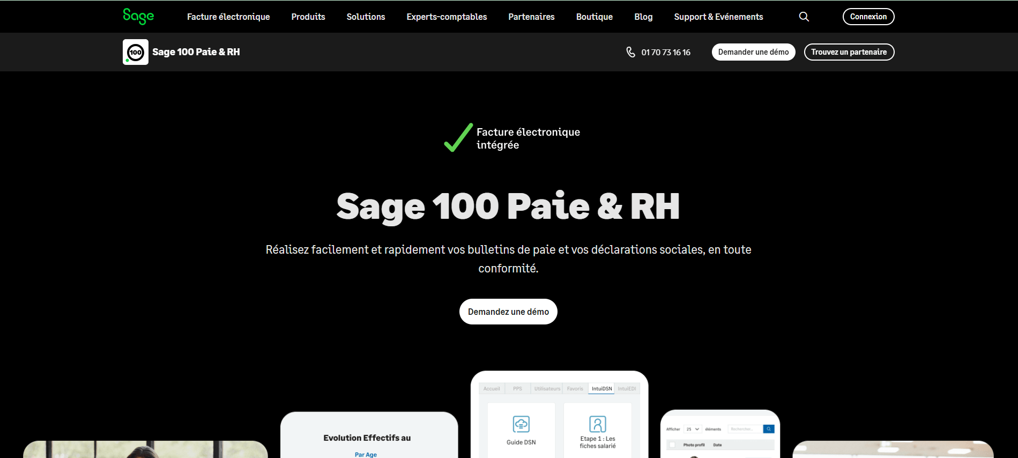The height and width of the screenshot is (458, 1018).
Task: Click the Guide DSN card
Action: click(x=521, y=430)
